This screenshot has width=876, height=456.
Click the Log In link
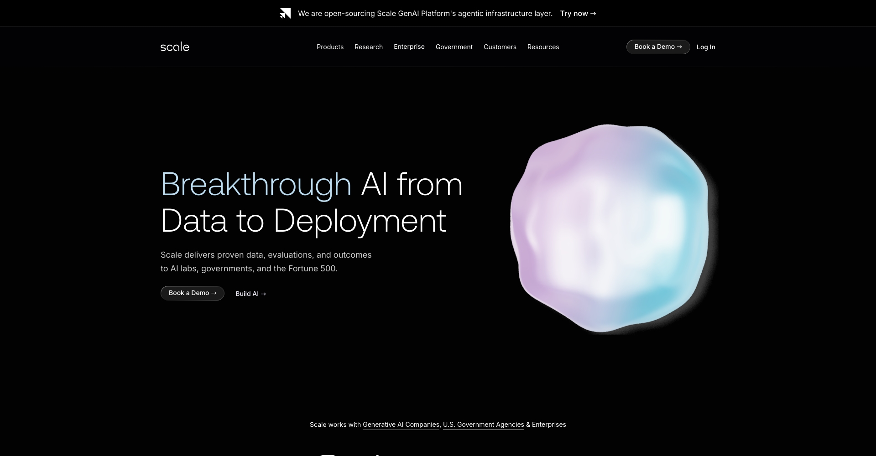(x=705, y=47)
